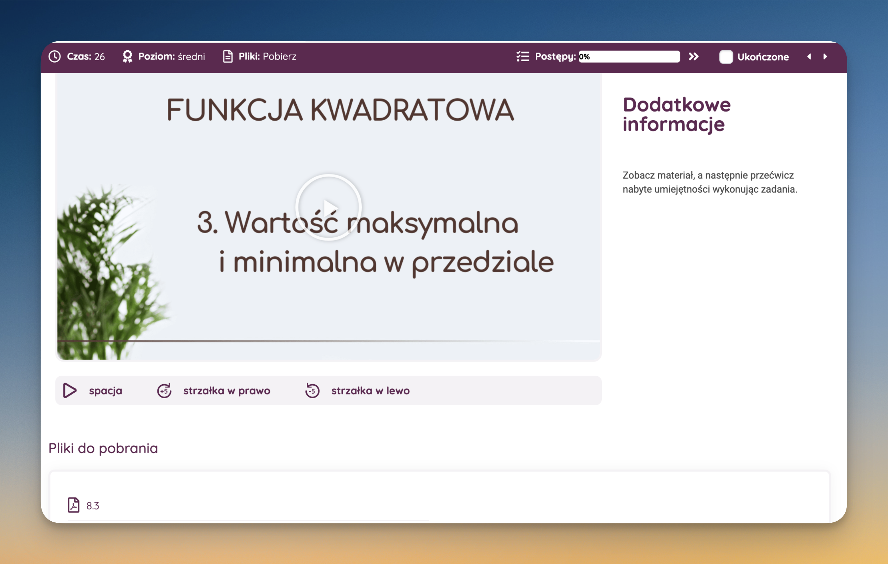Download the 8.3 file
The width and height of the screenshot is (888, 564).
[x=92, y=506]
